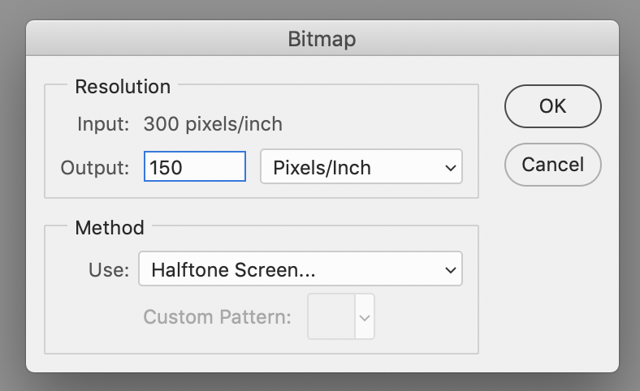Click the Method group heading
The height and width of the screenshot is (391, 640).
click(110, 227)
